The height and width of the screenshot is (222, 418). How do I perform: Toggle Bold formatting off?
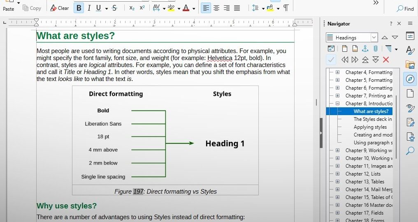pos(79,8)
